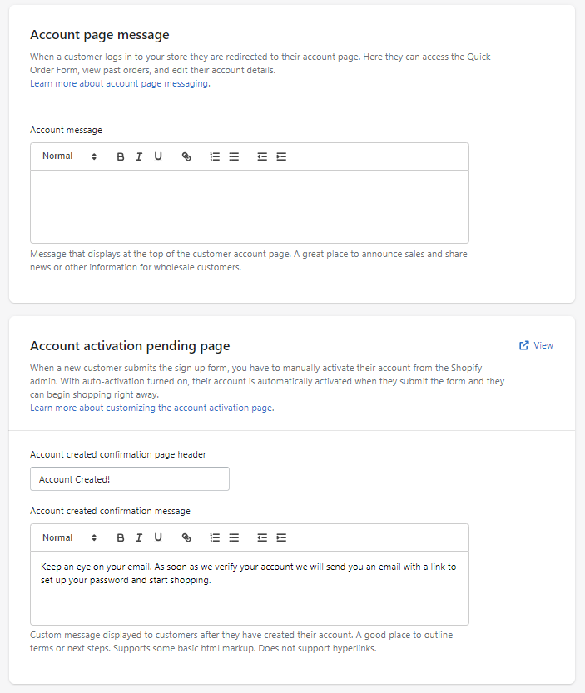Click inside the empty Account message text area
Image resolution: width=585 pixels, height=693 pixels.
tap(249, 206)
